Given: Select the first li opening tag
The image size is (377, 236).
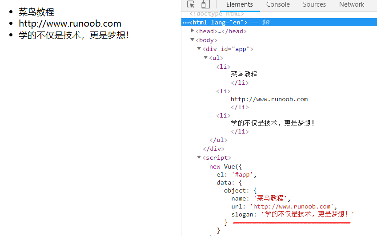Looking at the screenshot, I should [223, 67].
